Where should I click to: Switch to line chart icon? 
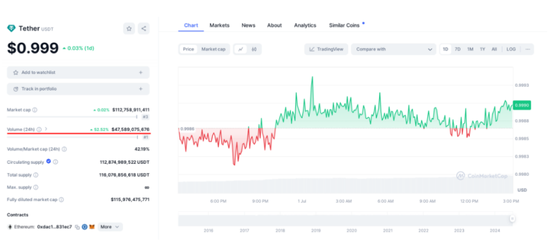tap(240, 49)
